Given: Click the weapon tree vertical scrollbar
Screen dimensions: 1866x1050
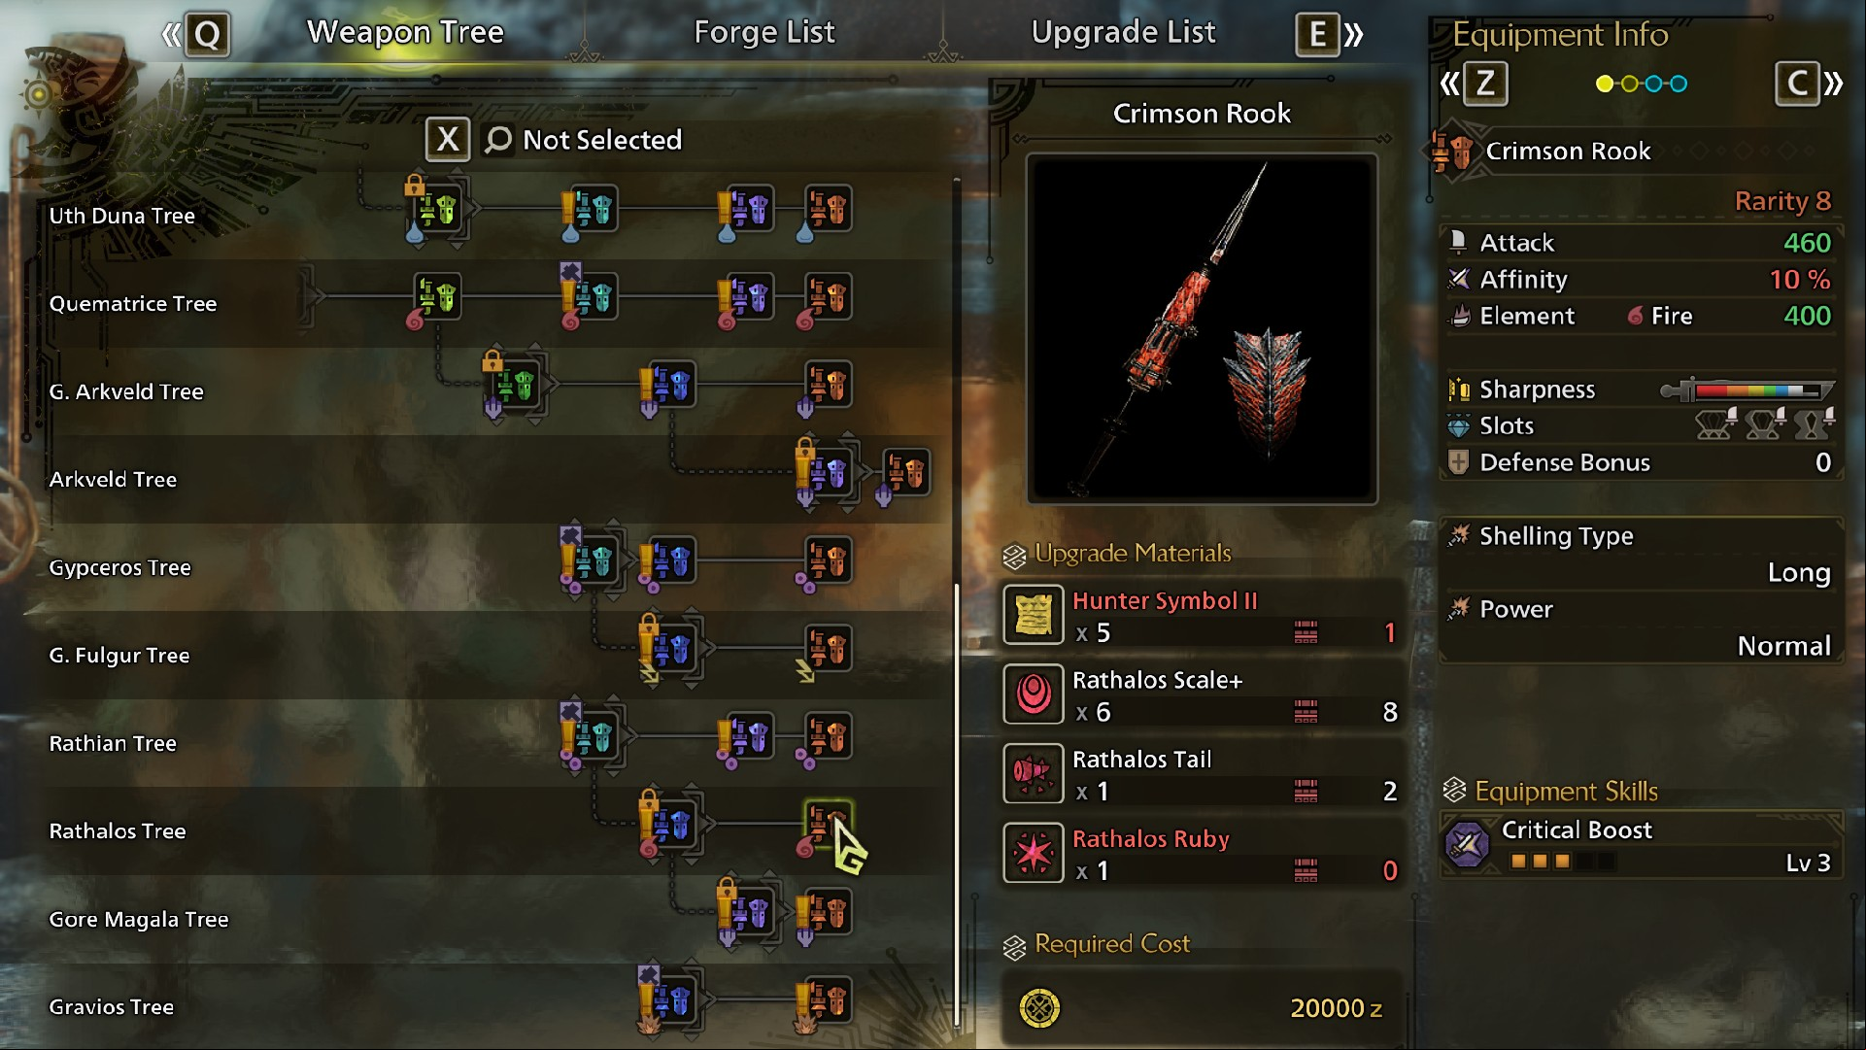Looking at the screenshot, I should 957,602.
